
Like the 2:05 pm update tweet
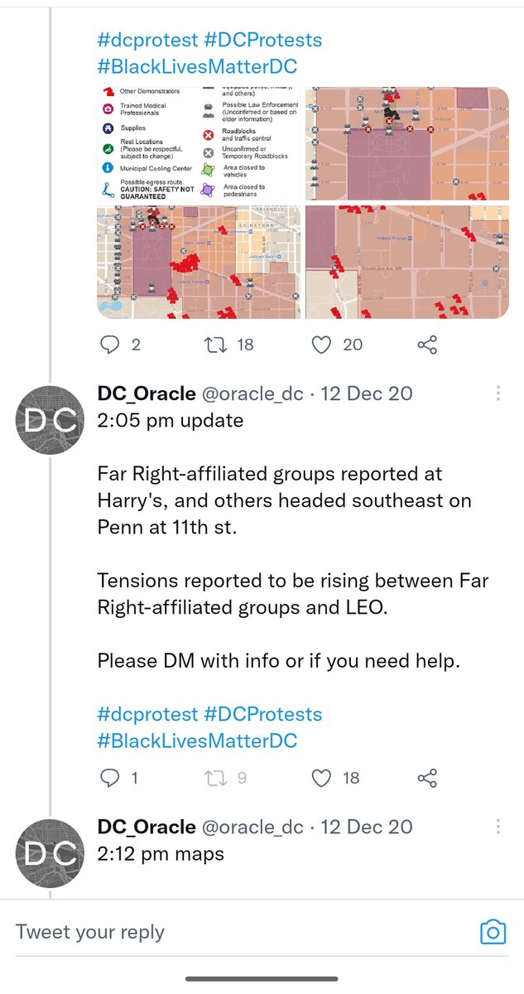click(x=321, y=778)
